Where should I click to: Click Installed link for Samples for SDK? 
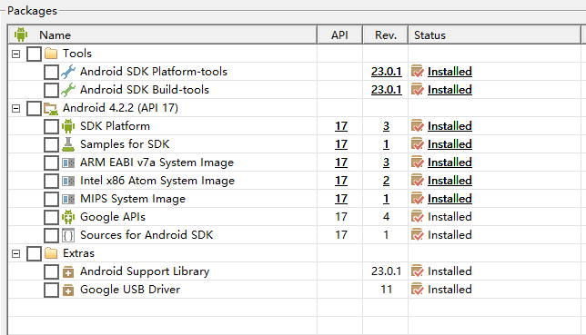pyautogui.click(x=450, y=144)
